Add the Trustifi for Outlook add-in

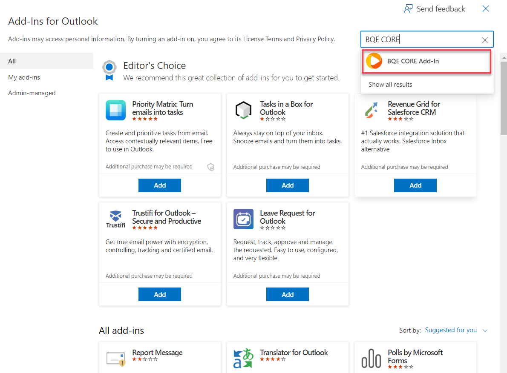[160, 294]
